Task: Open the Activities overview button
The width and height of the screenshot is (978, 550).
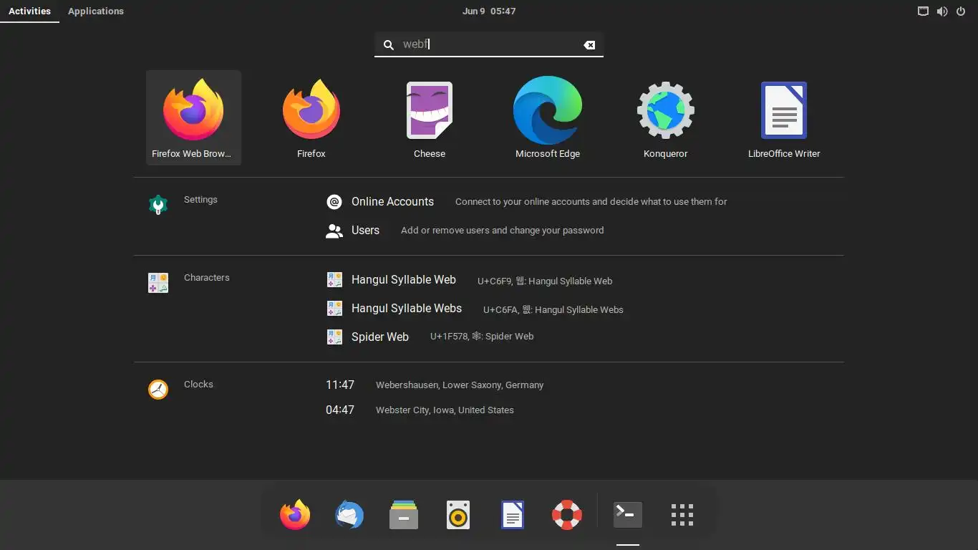Action: (29, 11)
